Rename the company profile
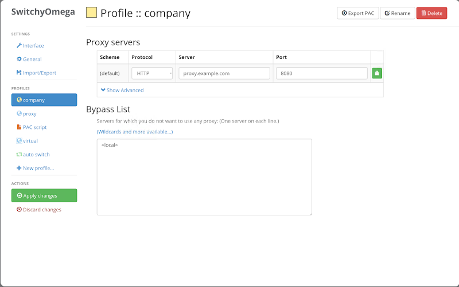459x287 pixels. [x=398, y=13]
